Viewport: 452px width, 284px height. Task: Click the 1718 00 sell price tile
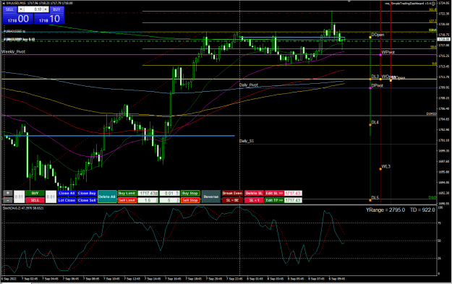click(18, 19)
